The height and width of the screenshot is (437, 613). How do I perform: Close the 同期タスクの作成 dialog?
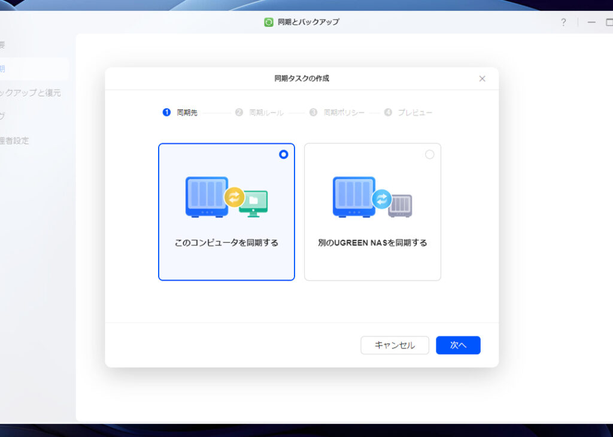point(482,78)
